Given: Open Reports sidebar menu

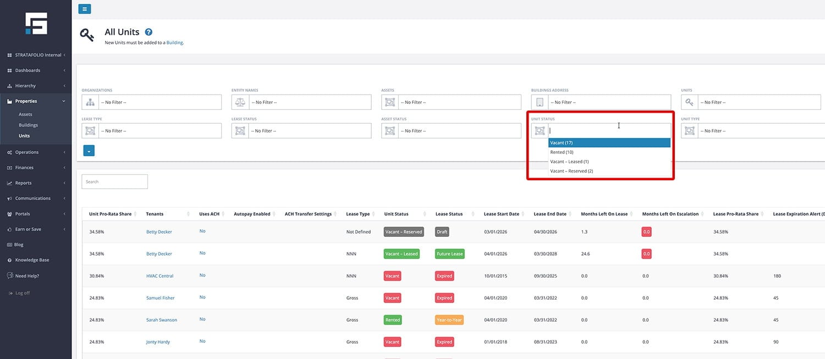Looking at the screenshot, I should click(x=23, y=183).
